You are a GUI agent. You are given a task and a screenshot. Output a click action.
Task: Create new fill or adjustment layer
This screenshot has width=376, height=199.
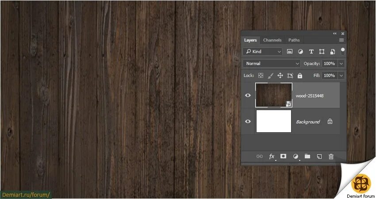click(295, 156)
